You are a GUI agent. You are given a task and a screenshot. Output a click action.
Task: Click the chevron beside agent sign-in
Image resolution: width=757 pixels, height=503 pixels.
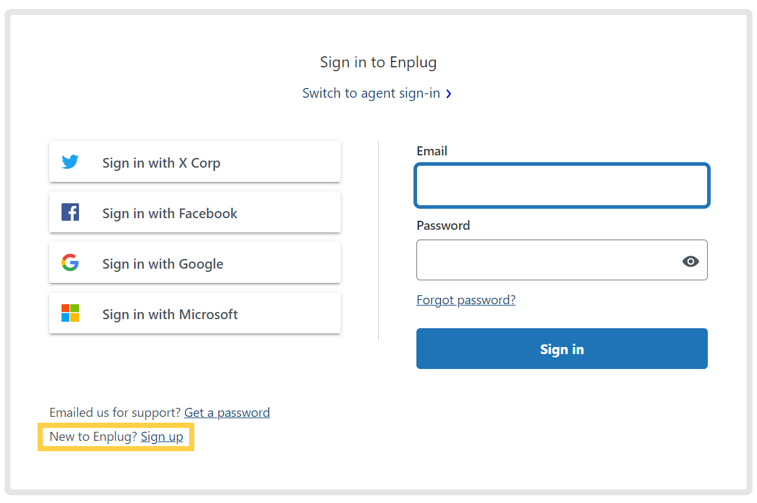click(449, 94)
